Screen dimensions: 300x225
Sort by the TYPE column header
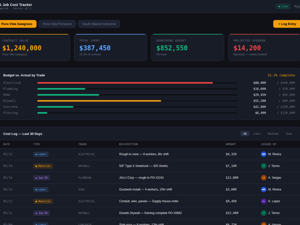[x=37, y=144]
